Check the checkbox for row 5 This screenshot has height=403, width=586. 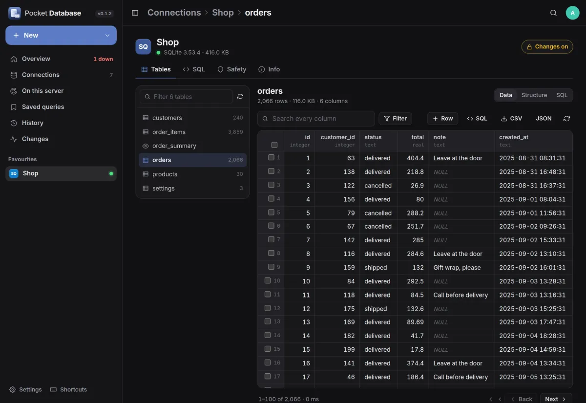click(x=271, y=212)
